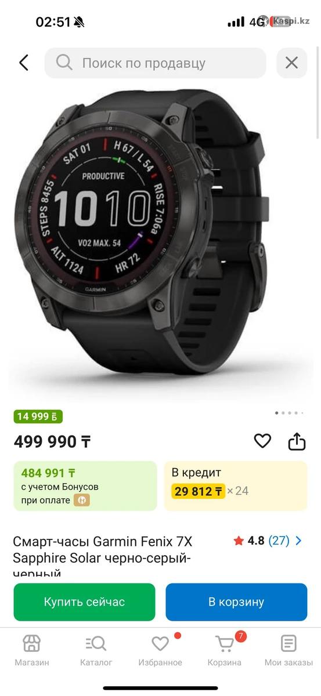Open the credit offer 29 812 ₸ ×24
This screenshot has height=696, width=321.
(236, 486)
